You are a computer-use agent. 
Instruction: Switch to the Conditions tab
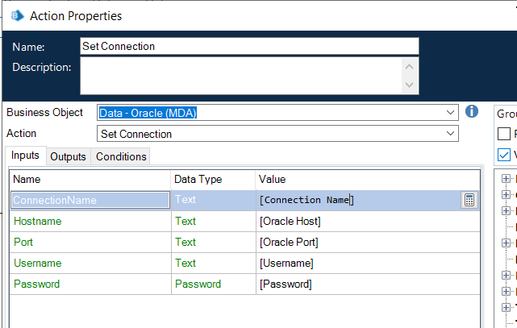click(x=121, y=156)
